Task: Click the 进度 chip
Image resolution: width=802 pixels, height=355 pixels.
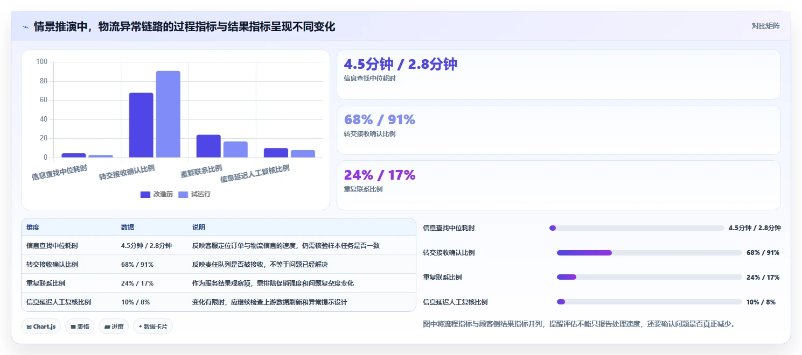Action: [114, 326]
